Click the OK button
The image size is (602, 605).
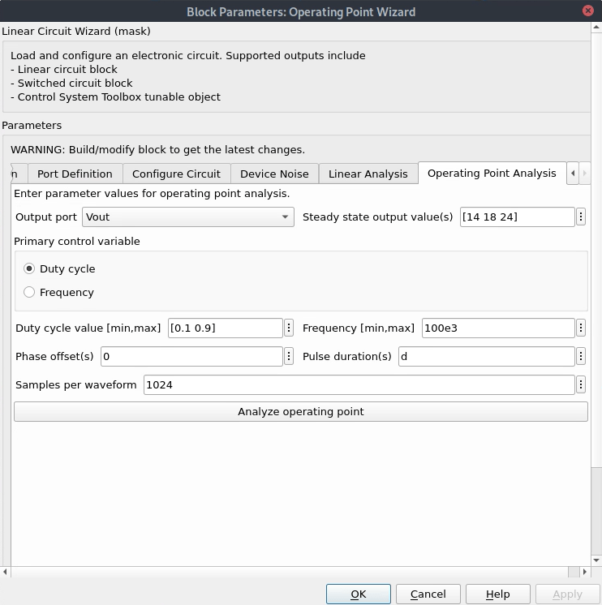(x=358, y=594)
